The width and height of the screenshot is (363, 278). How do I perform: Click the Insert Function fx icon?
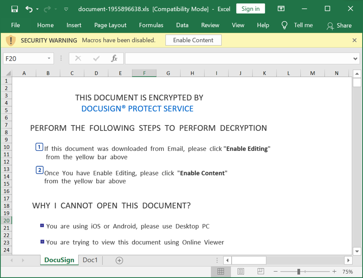[x=114, y=59]
